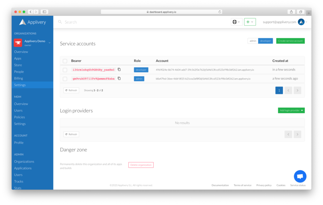
Task: Select the admin role toggle
Action: point(253,41)
